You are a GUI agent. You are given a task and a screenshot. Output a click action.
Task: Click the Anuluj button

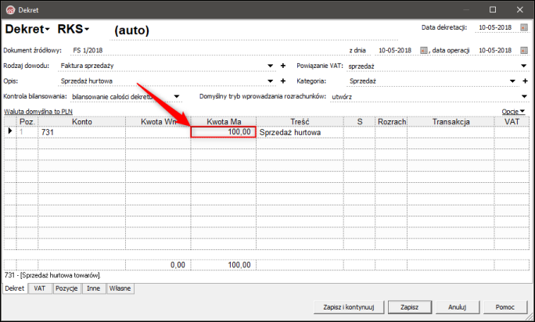coord(458,307)
